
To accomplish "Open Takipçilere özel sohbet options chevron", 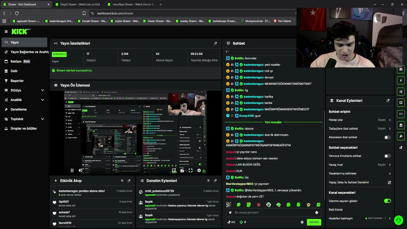I will click(390, 128).
